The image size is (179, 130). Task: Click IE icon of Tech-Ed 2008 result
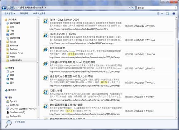[45, 35]
